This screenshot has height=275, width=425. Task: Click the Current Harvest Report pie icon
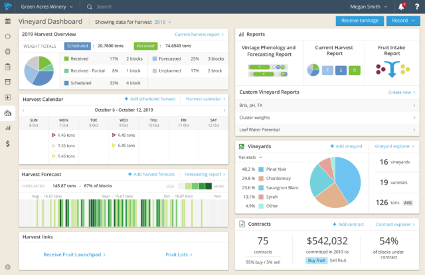[313, 70]
